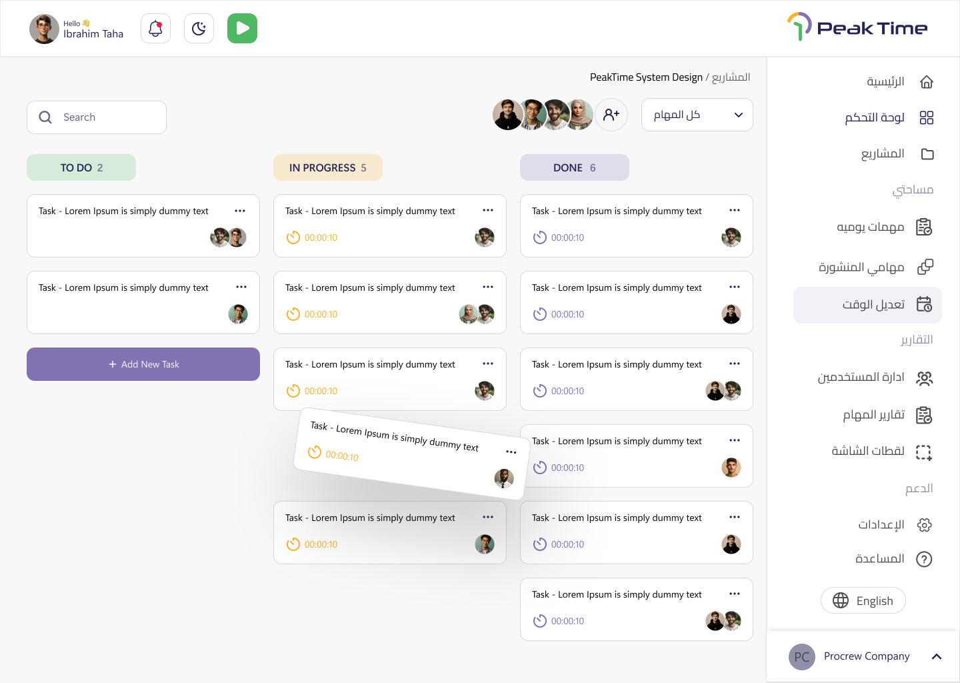960x683 pixels.
Task: Open the كل المهام filter dropdown
Action: click(697, 115)
